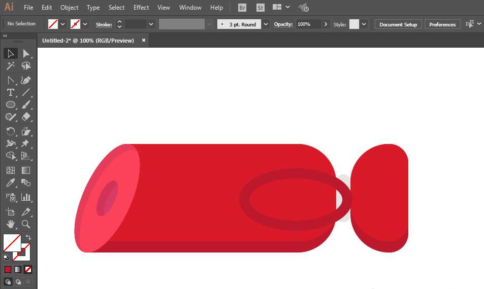
Task: Click the red Color mode swatch
Action: (8, 270)
